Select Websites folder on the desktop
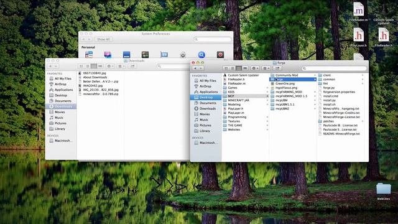 384,191
